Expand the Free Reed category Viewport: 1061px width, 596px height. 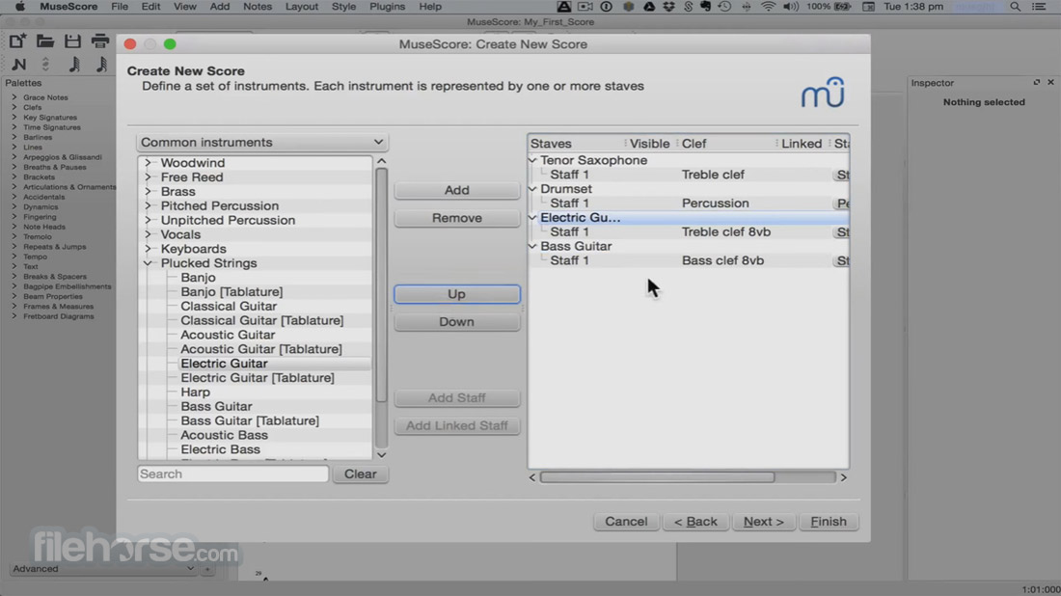tap(149, 177)
